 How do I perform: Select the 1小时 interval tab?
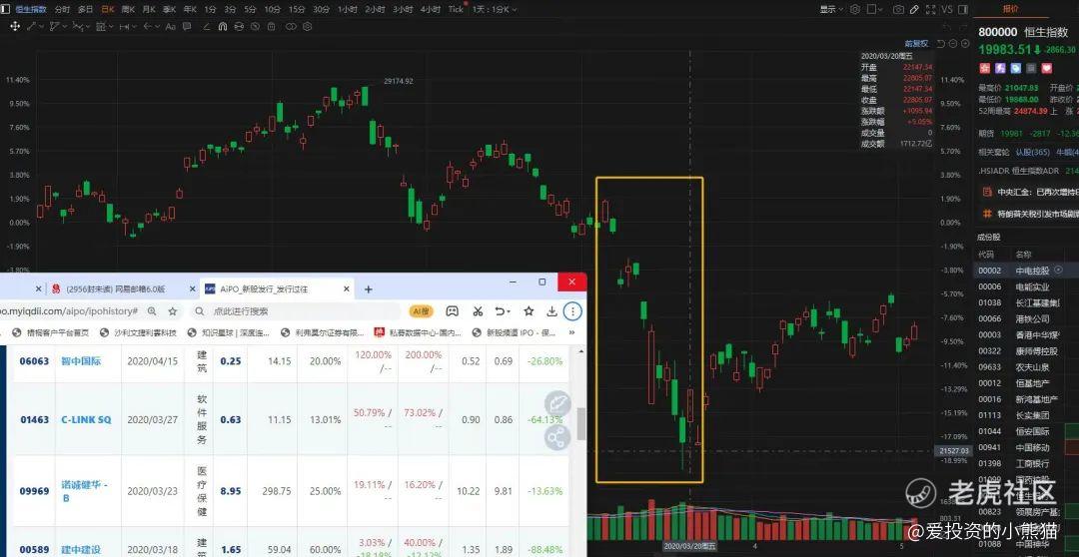pyautogui.click(x=347, y=10)
